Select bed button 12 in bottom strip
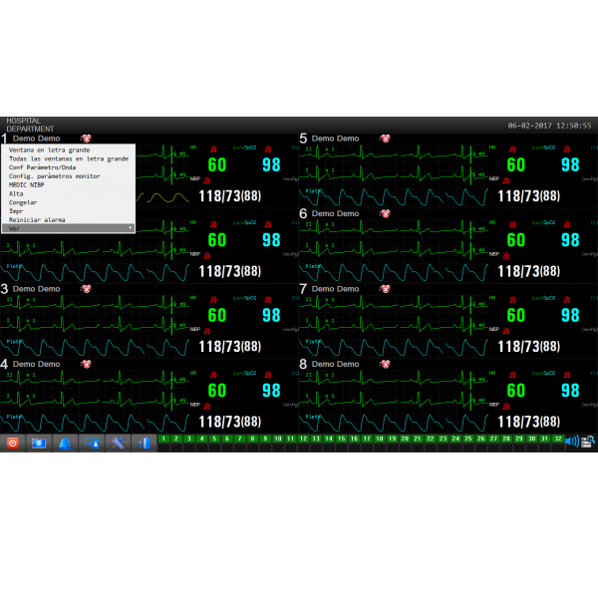Image resolution: width=598 pixels, height=598 pixels. click(304, 439)
